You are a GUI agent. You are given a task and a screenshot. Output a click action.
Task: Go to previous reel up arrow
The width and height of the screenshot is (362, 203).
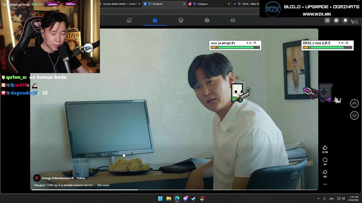coord(354,103)
